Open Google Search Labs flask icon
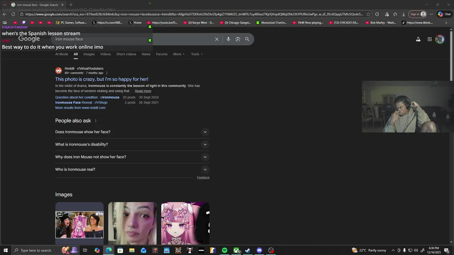Viewport: 454px width, 255px height. [418, 39]
